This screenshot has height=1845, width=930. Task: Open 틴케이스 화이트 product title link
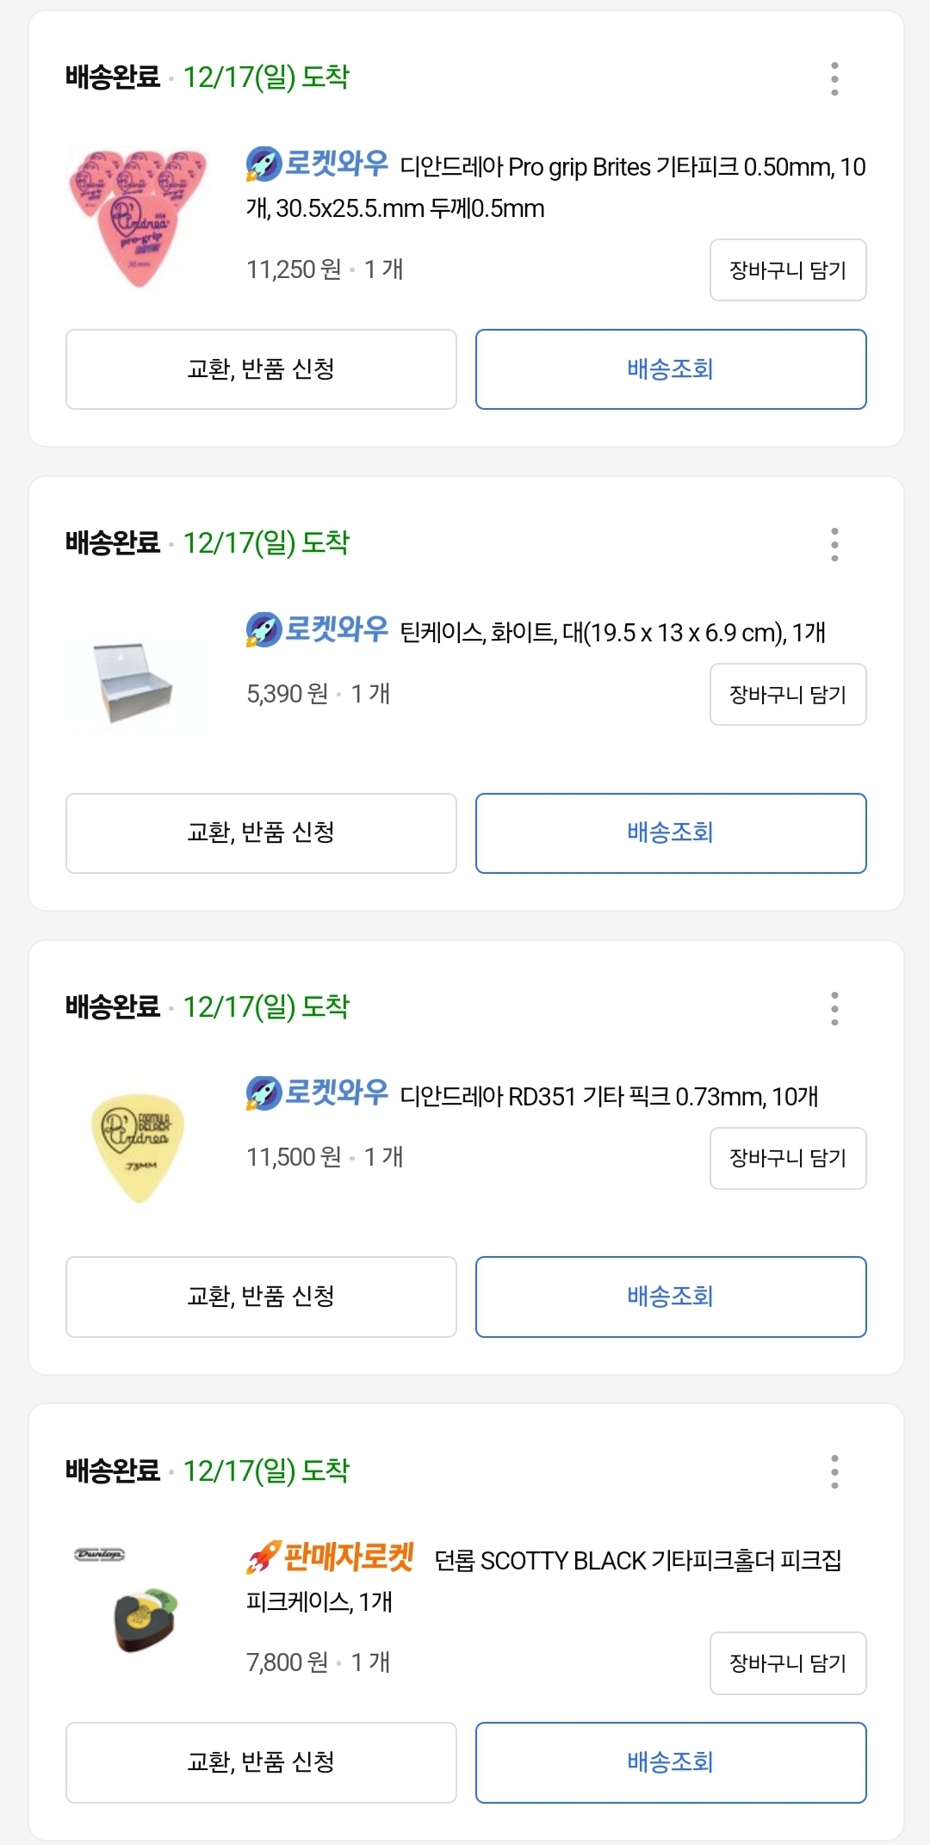point(612,633)
